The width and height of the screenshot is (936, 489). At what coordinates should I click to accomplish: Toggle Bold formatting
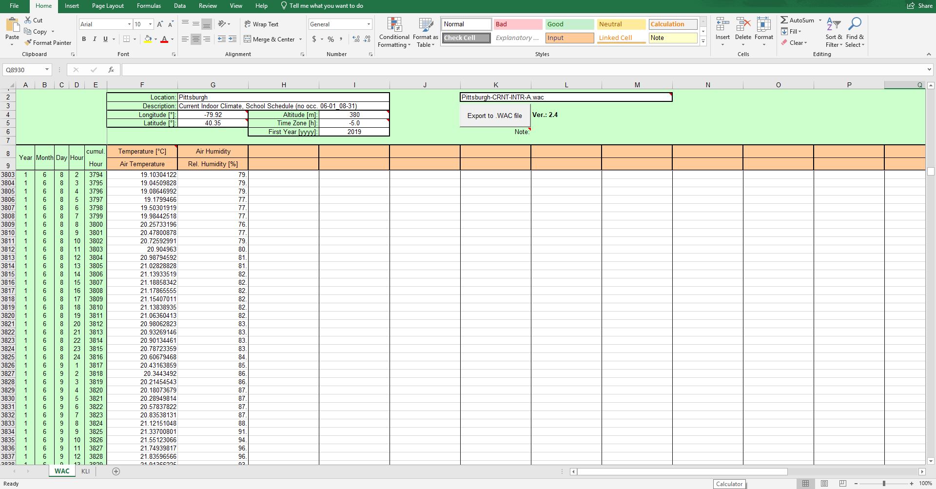[x=84, y=39]
